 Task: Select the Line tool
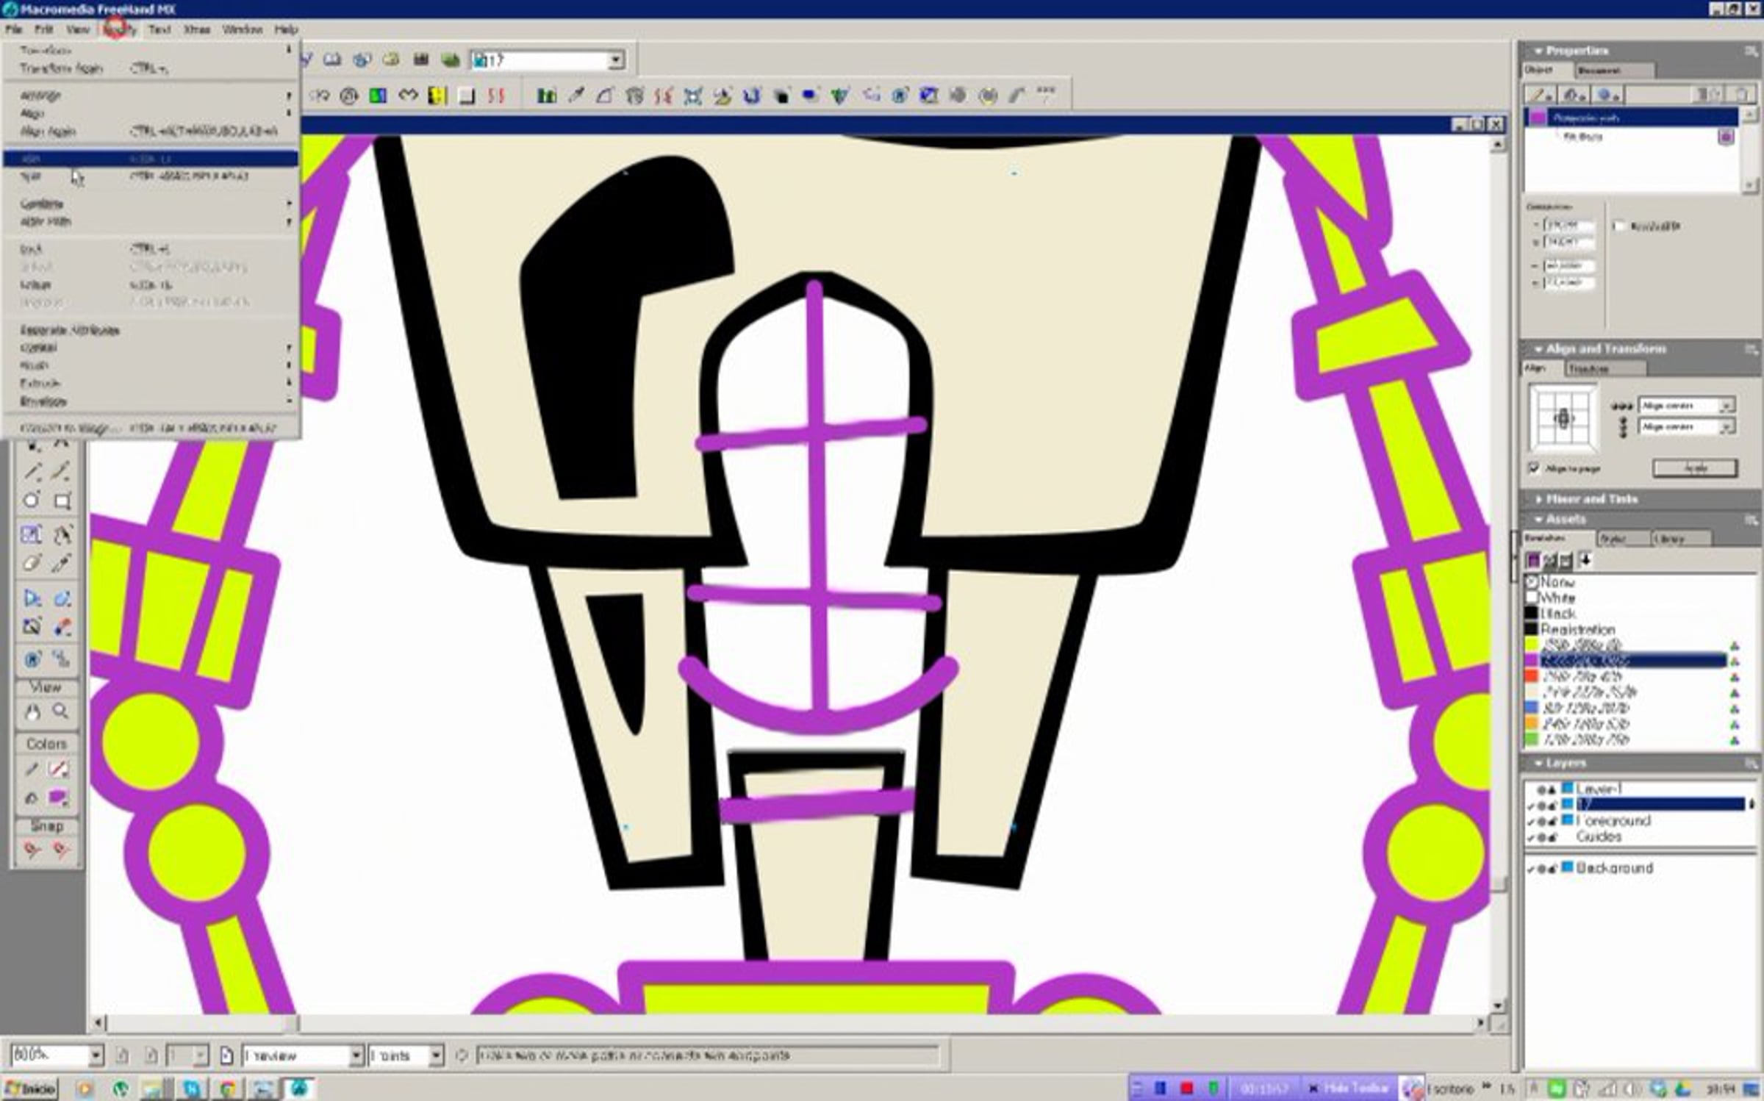point(32,471)
